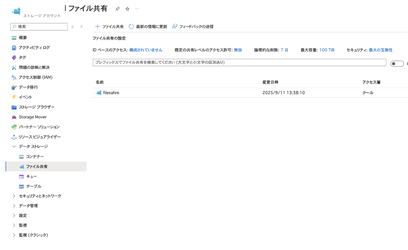Click the filesahre file share icon
Image resolution: width=408 pixels, height=250 pixels.
point(98,93)
